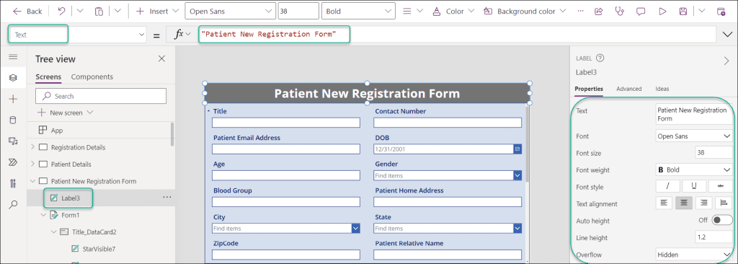
Task: Select Label3 in the tree view
Action: coord(71,198)
